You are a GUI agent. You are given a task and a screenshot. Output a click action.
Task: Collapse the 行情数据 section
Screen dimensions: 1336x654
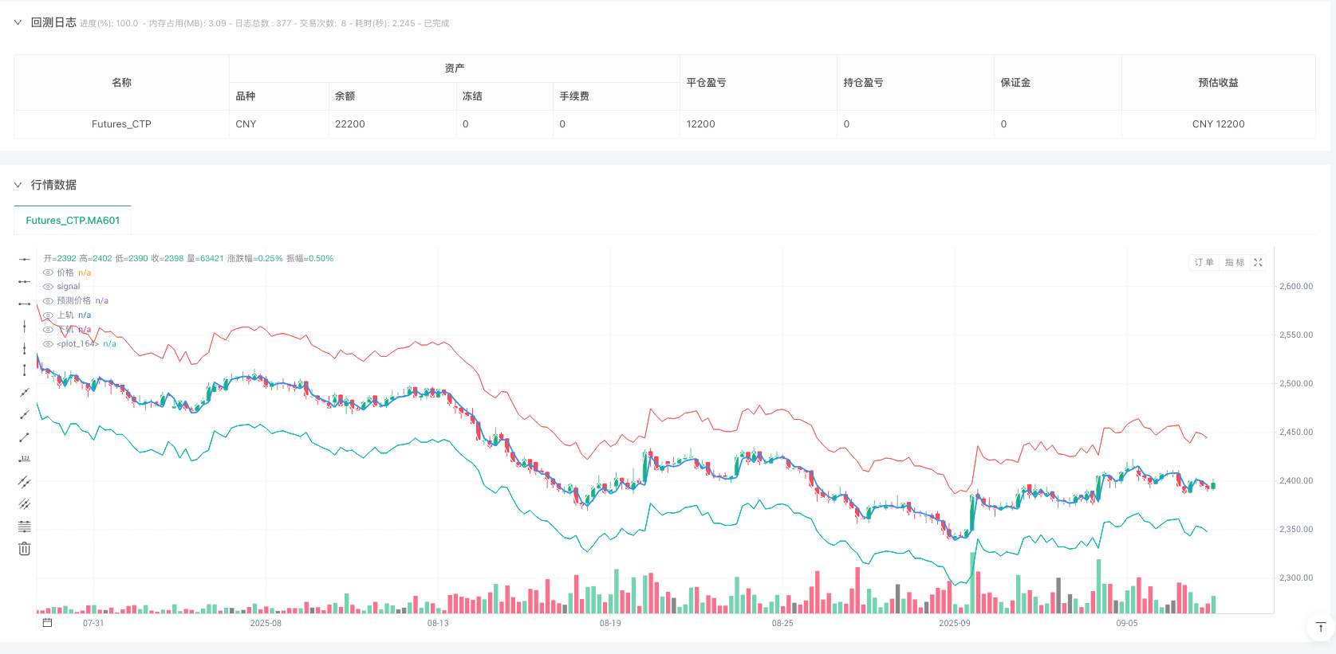click(x=18, y=185)
